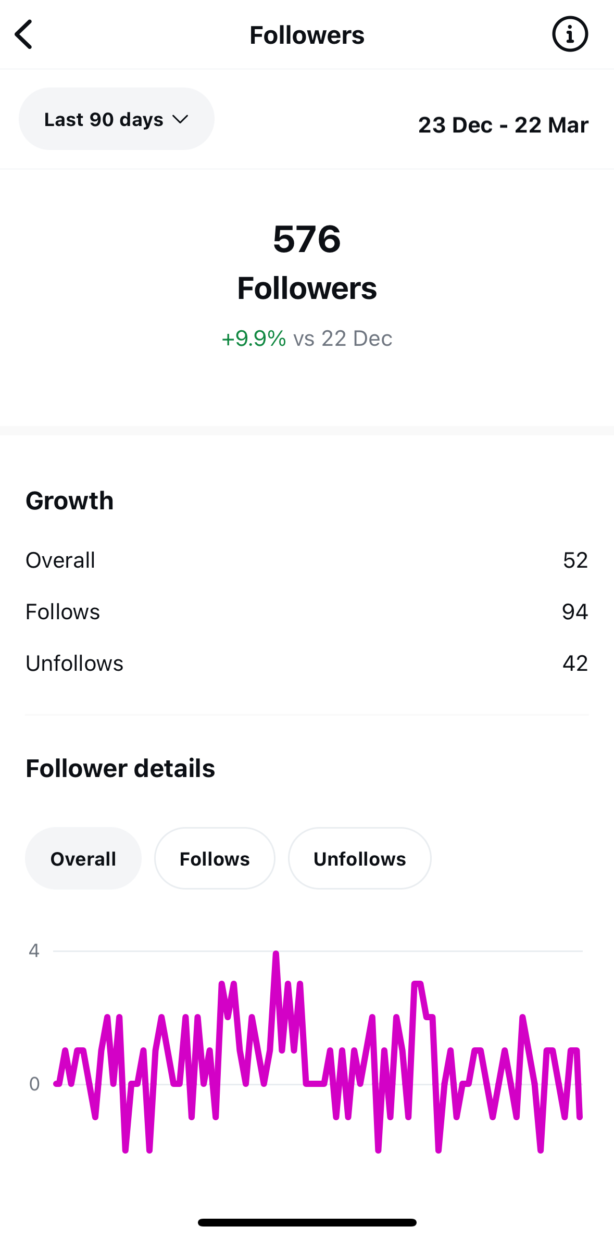The width and height of the screenshot is (614, 1239).
Task: Click the +9.9% growth percentage
Action: pos(254,339)
